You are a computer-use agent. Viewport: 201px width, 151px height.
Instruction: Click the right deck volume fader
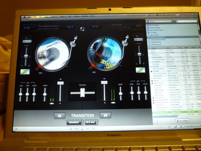click(x=104, y=82)
